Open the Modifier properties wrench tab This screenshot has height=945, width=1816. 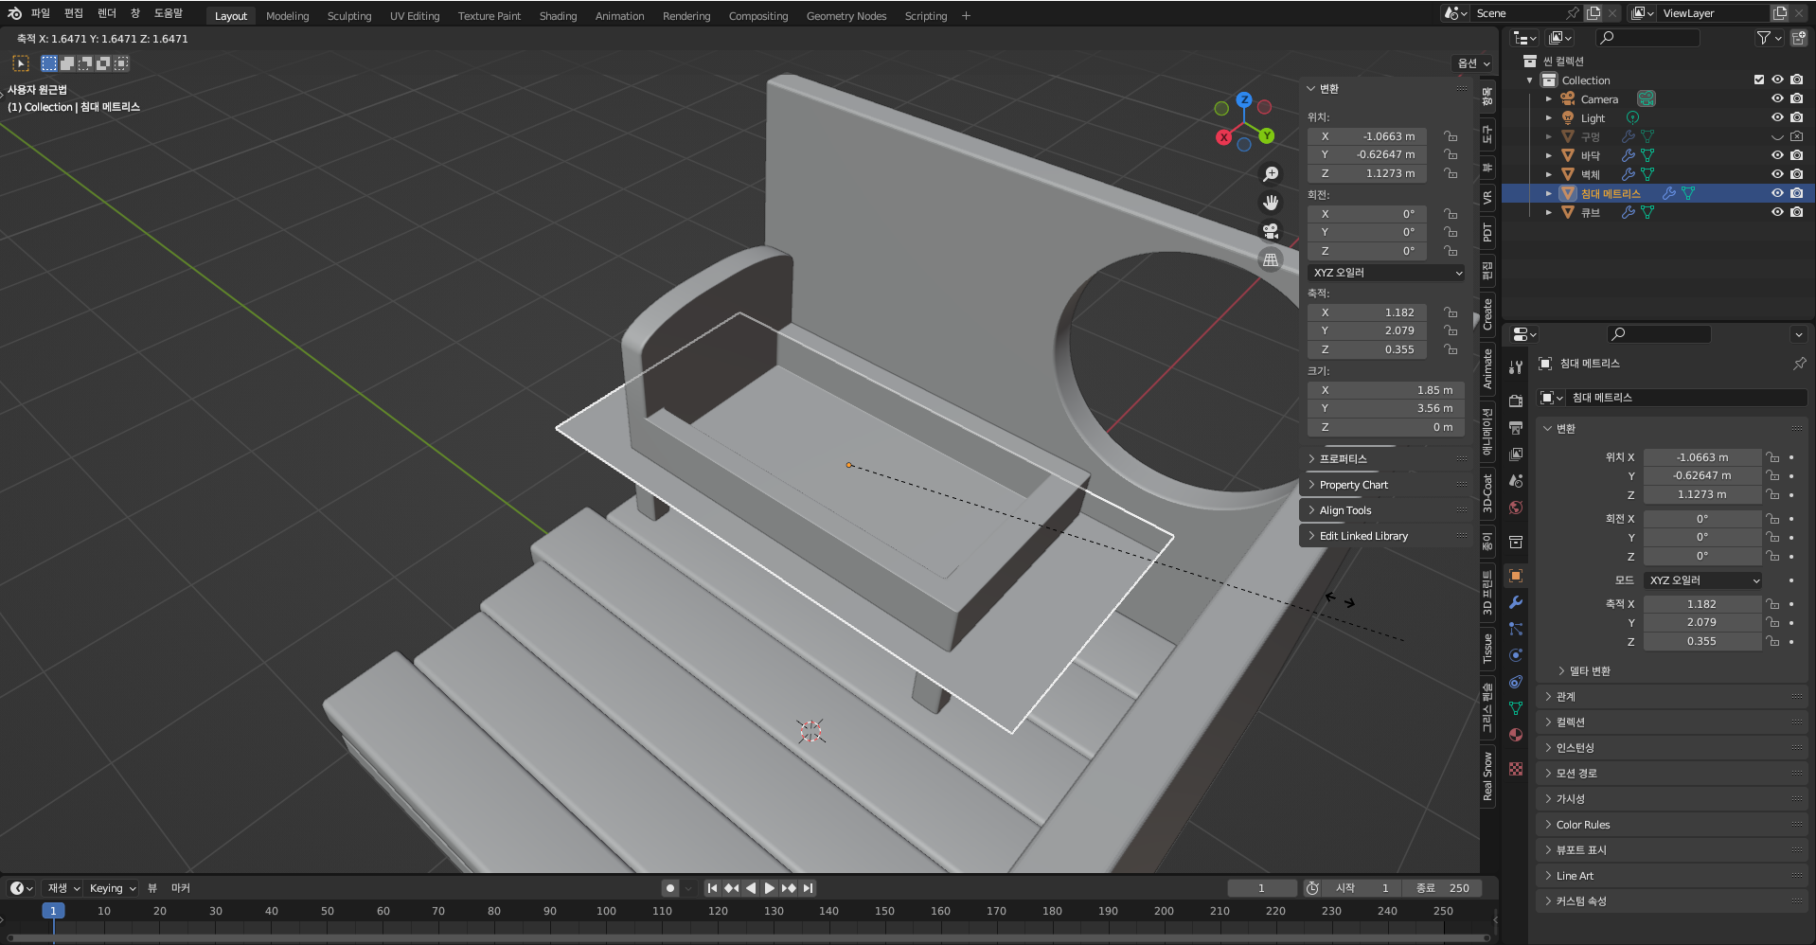[x=1516, y=602]
